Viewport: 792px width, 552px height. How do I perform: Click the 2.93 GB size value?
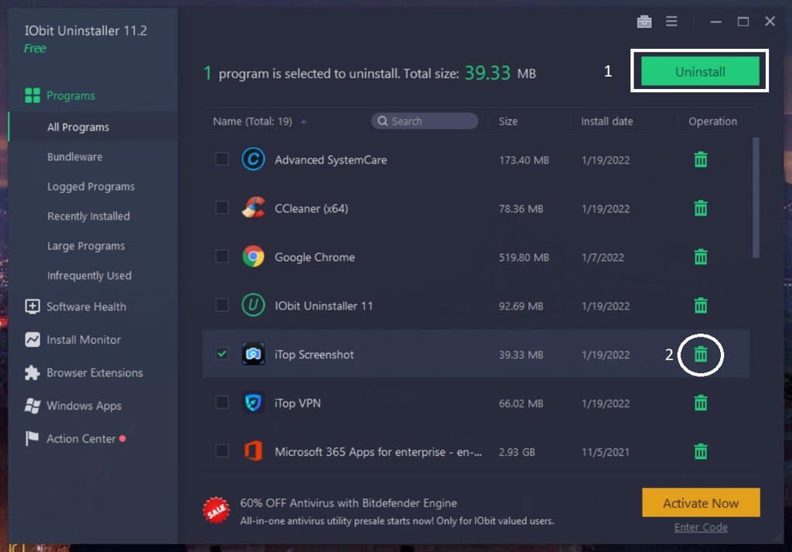click(517, 452)
